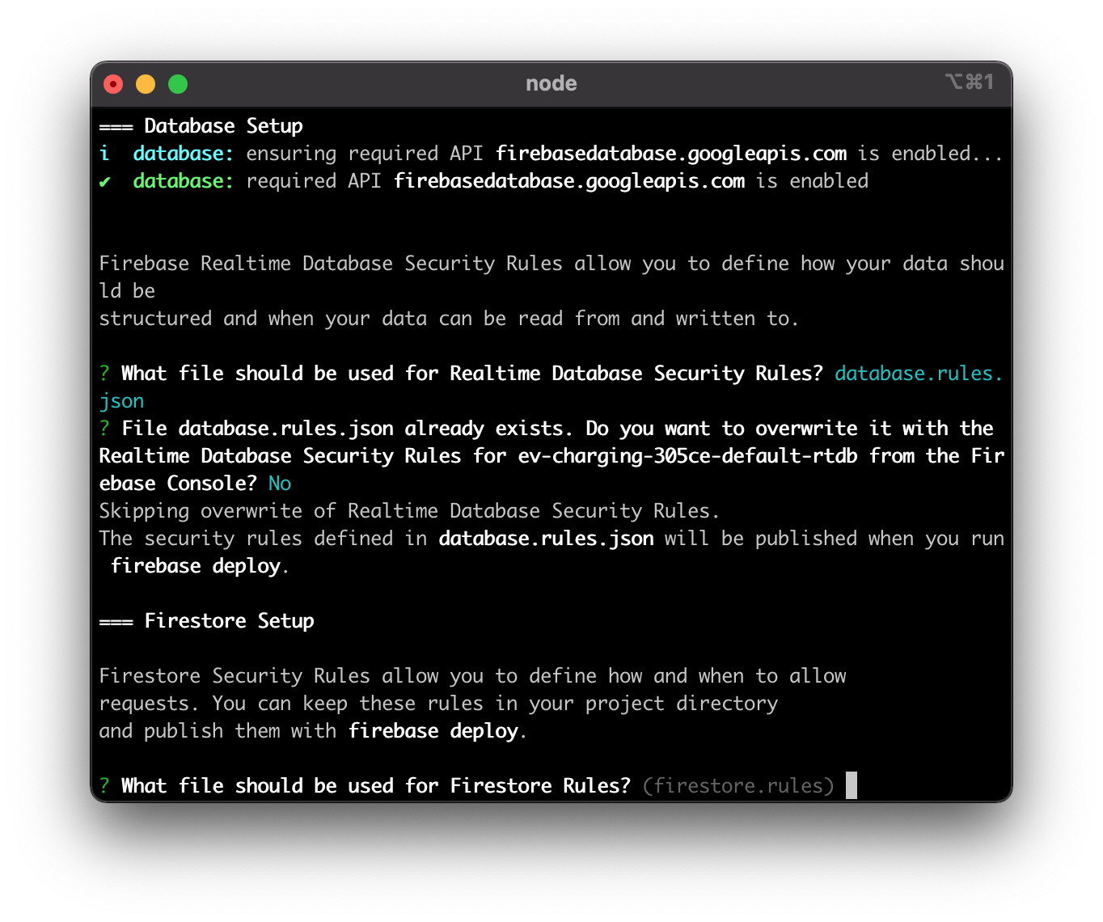Click the cyan 'database.rules.' answer text

pos(919,374)
